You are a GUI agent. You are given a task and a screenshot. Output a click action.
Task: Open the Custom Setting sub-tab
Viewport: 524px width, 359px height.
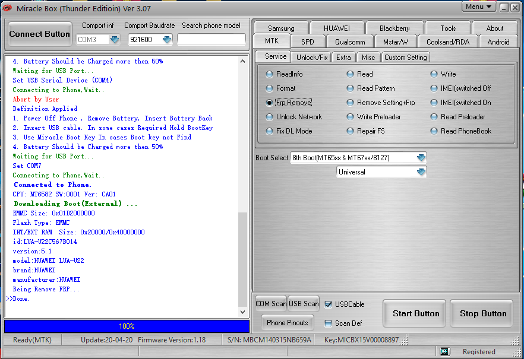[405, 58]
